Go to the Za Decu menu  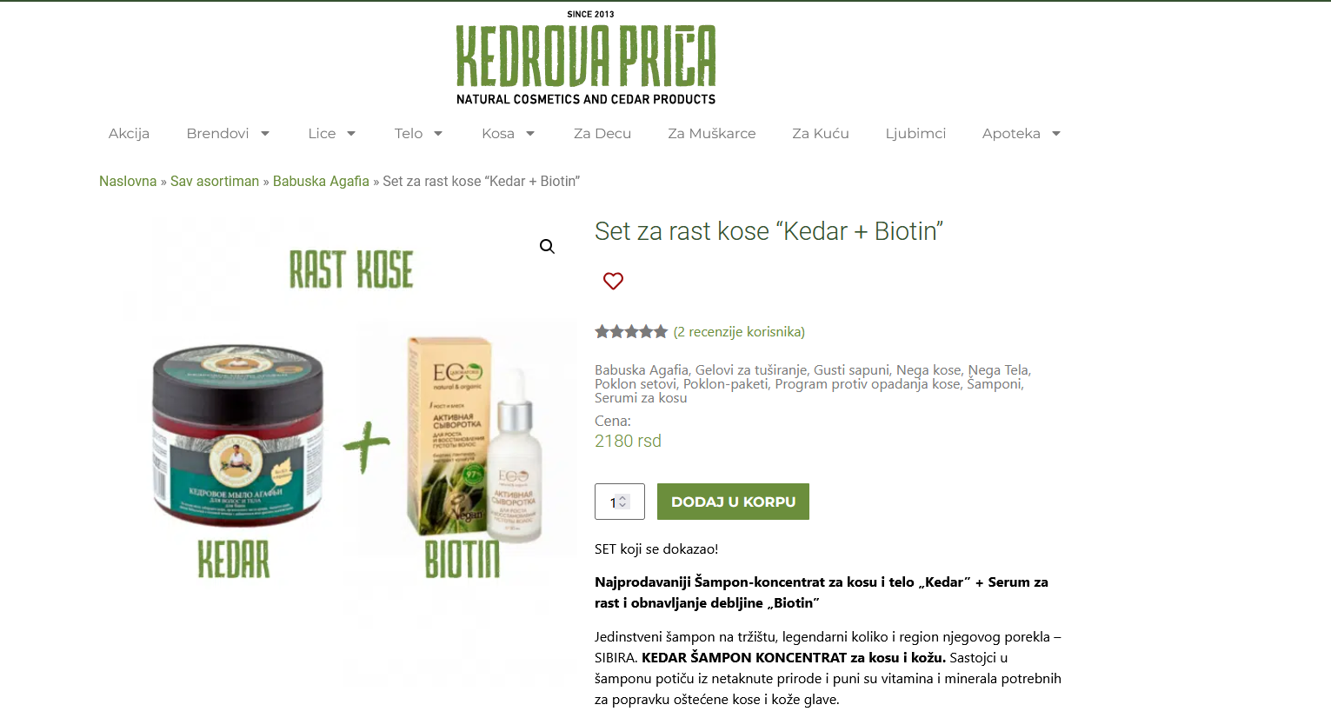tap(602, 133)
